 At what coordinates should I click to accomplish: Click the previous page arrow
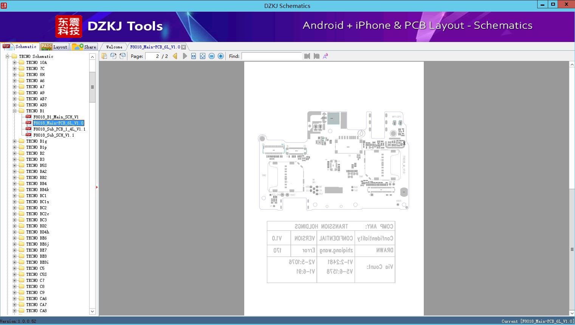pos(175,56)
